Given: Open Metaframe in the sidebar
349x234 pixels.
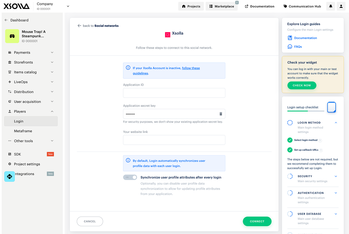Looking at the screenshot, I should (x=23, y=131).
